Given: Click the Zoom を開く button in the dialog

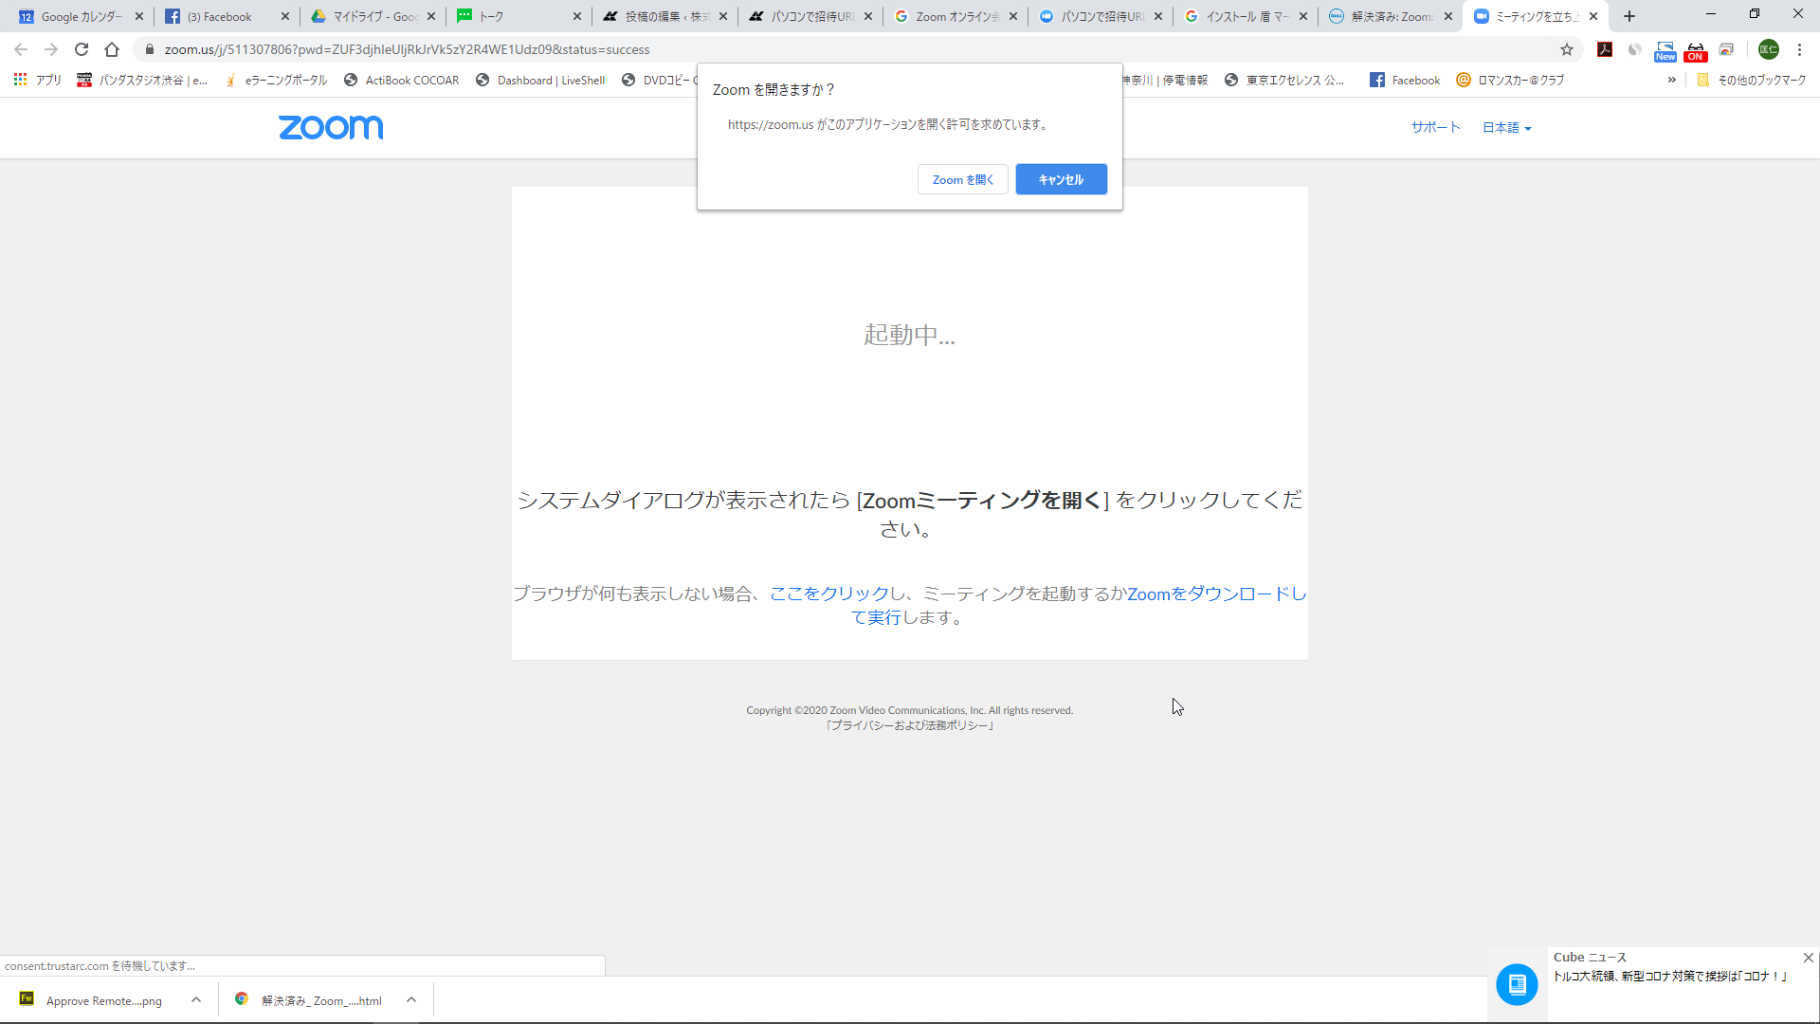Looking at the screenshot, I should pyautogui.click(x=962, y=179).
